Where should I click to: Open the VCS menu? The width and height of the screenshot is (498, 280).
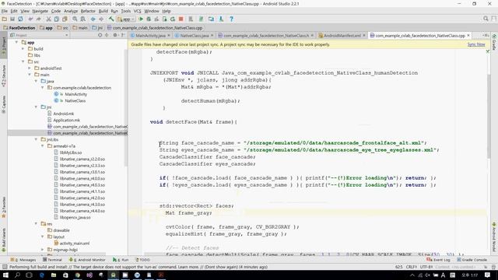click(x=137, y=11)
